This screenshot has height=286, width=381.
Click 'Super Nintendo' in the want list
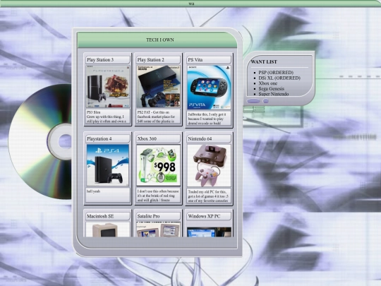(x=274, y=94)
